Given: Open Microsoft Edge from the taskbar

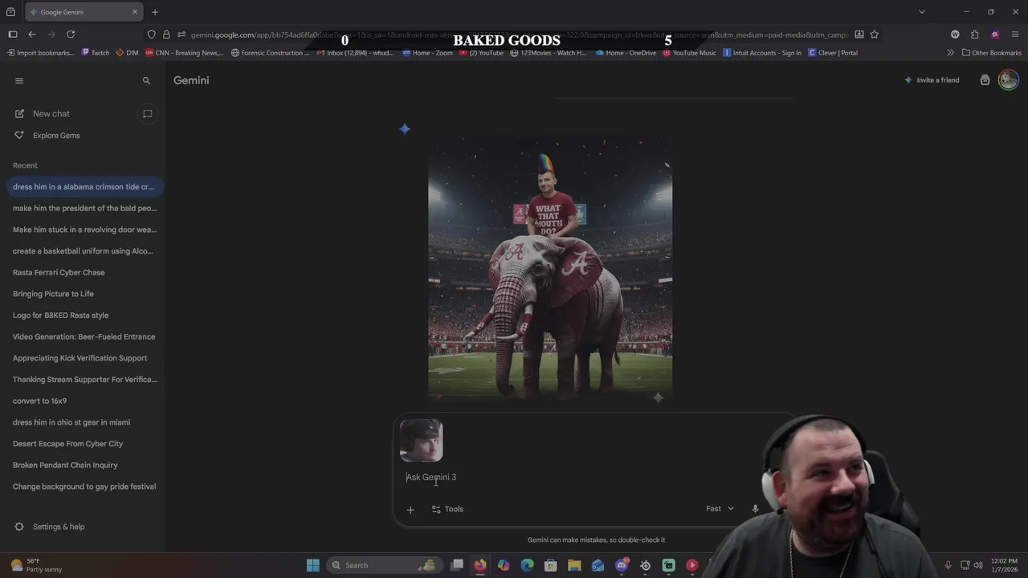Looking at the screenshot, I should (x=527, y=565).
